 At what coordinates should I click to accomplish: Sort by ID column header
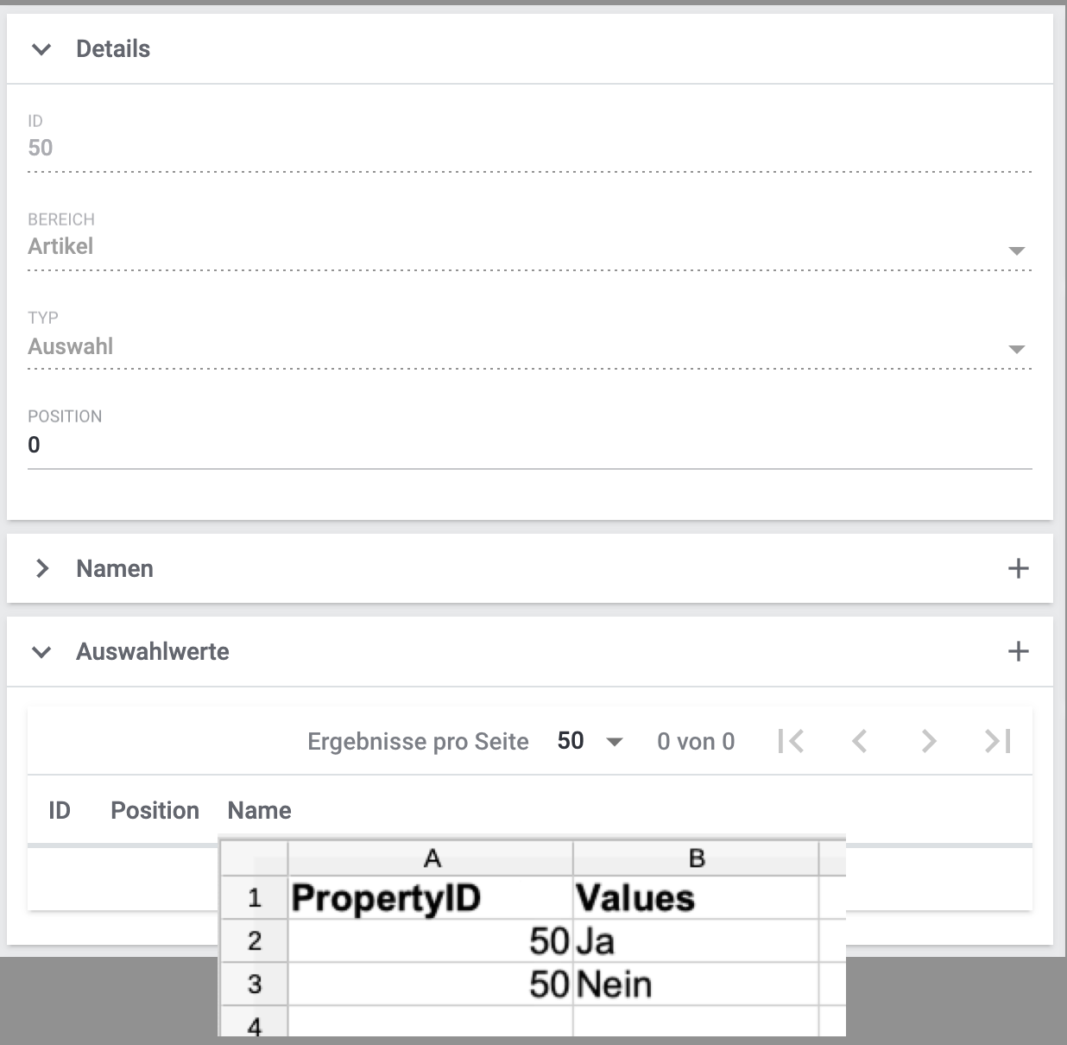[x=60, y=810]
